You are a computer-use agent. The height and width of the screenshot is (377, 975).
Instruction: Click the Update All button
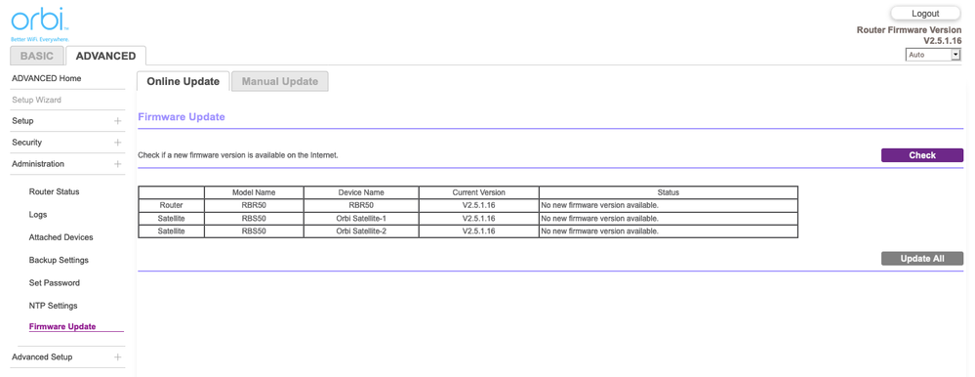click(x=922, y=259)
